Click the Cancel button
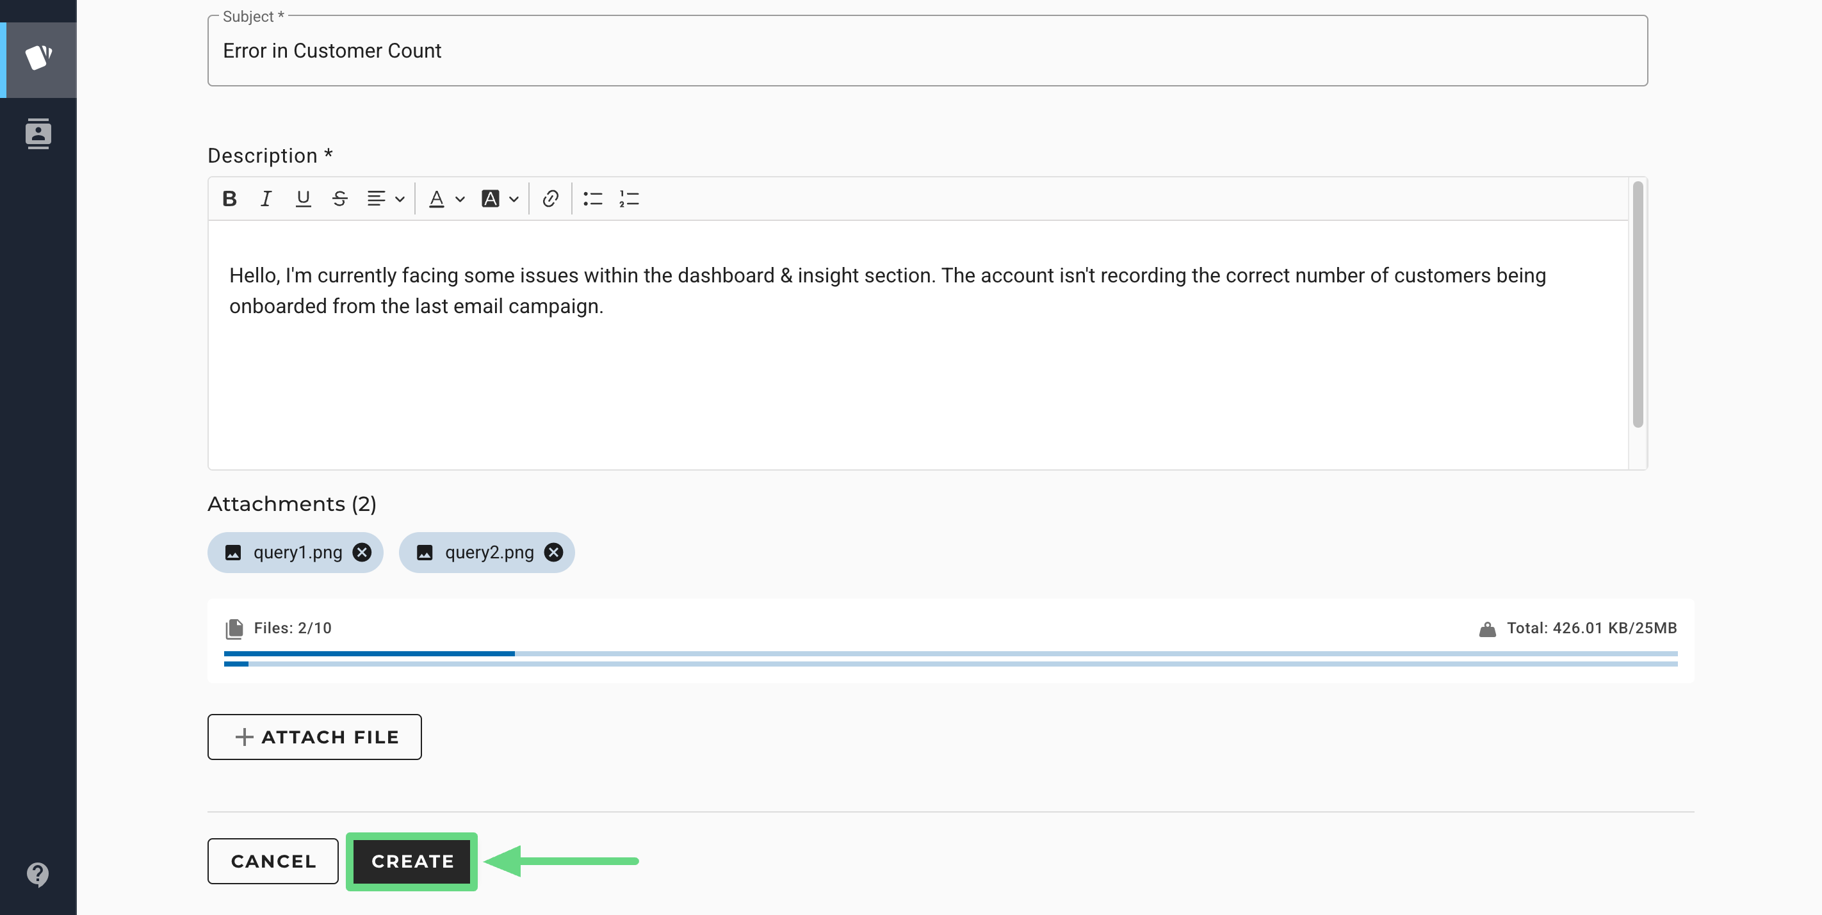The width and height of the screenshot is (1822, 915). tap(273, 861)
